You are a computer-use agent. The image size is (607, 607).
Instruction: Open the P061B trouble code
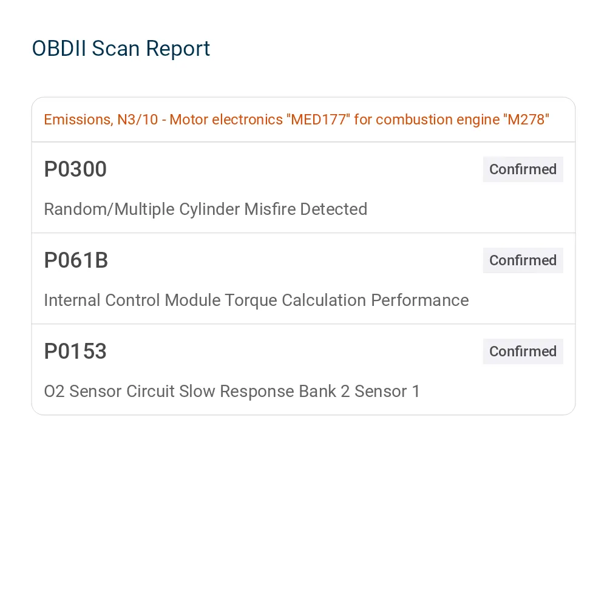click(76, 260)
